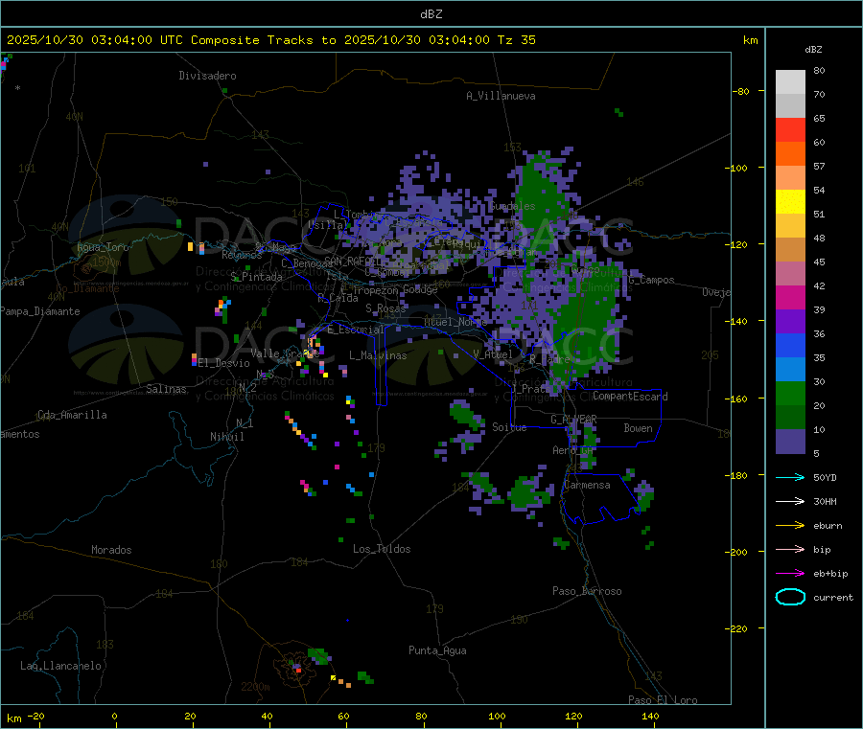Click the Punta_Agua map label
The width and height of the screenshot is (863, 729).
(x=437, y=650)
